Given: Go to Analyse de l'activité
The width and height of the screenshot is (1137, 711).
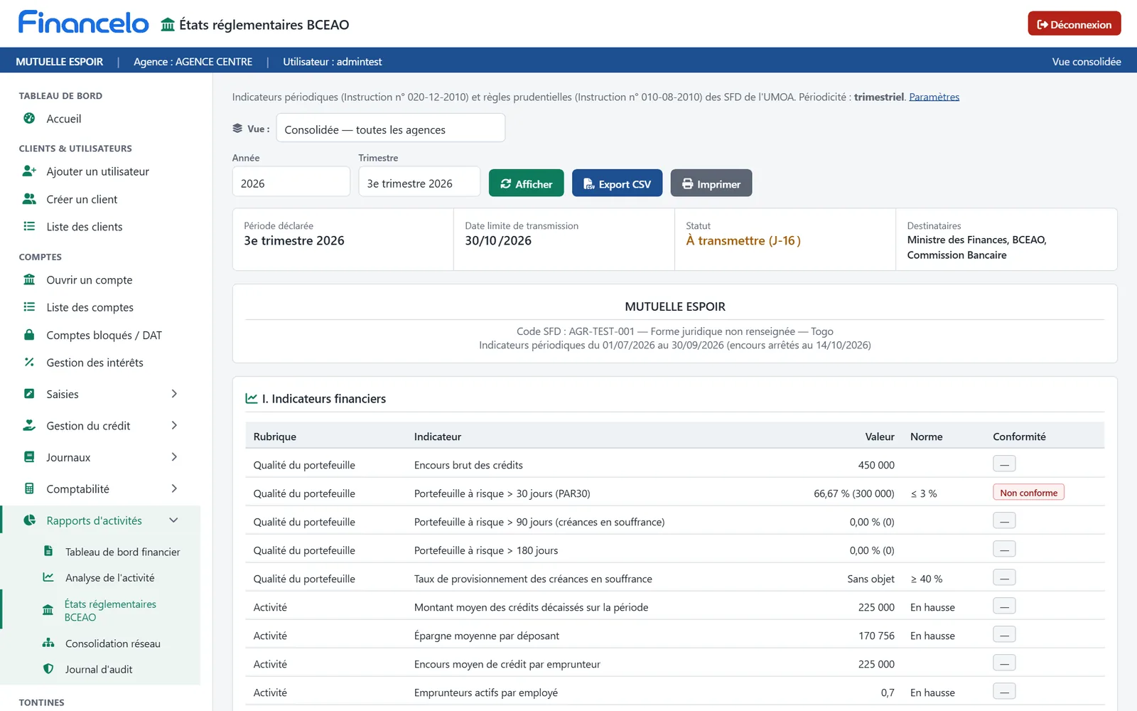Looking at the screenshot, I should [x=109, y=578].
